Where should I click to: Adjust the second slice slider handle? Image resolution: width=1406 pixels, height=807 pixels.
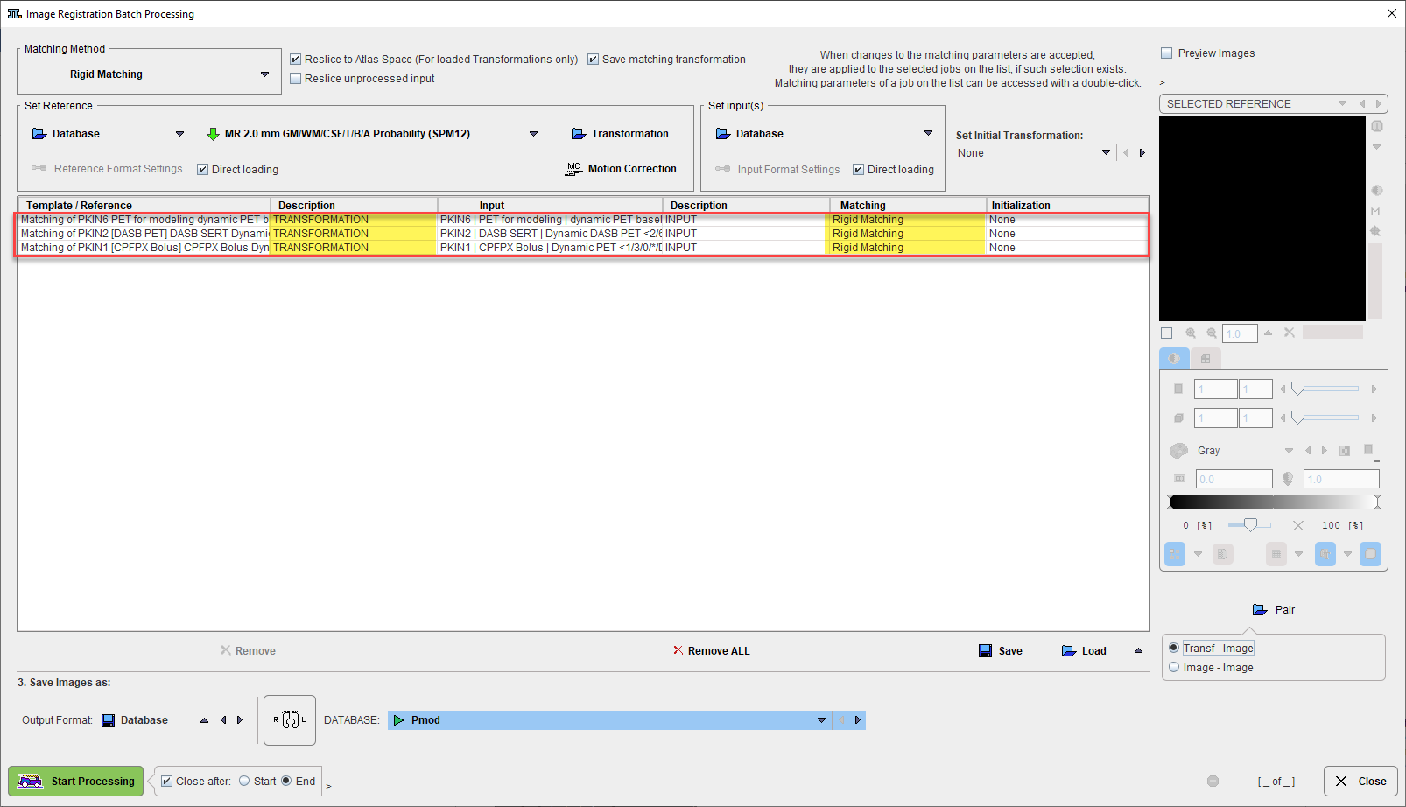(x=1298, y=418)
